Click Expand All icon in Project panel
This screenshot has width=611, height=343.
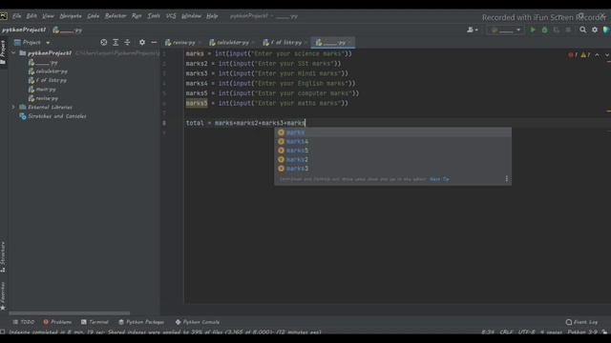116,42
